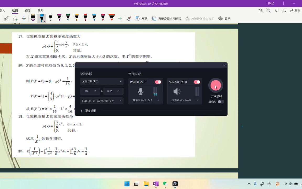Select the orange highlighter pen
The height and width of the screenshot is (189, 302).
coord(111,18)
